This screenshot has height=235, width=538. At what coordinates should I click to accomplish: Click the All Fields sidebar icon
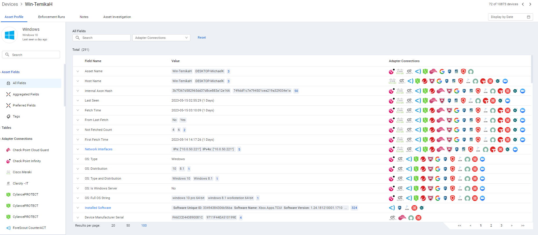pyautogui.click(x=8, y=83)
